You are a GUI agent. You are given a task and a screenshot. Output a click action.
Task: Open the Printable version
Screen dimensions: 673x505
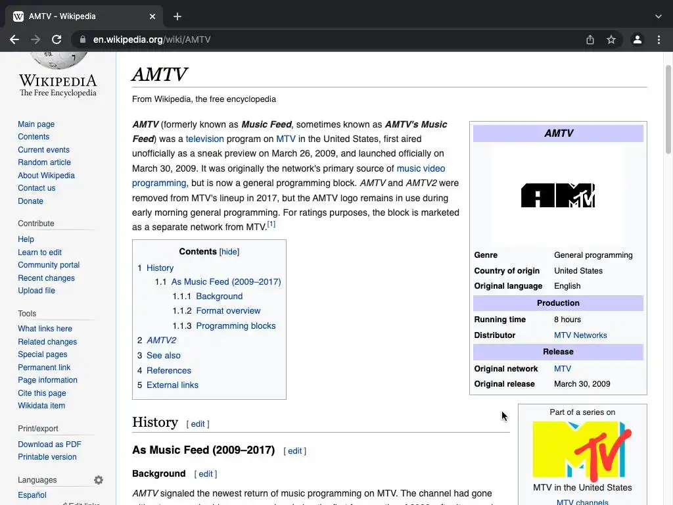(47, 457)
